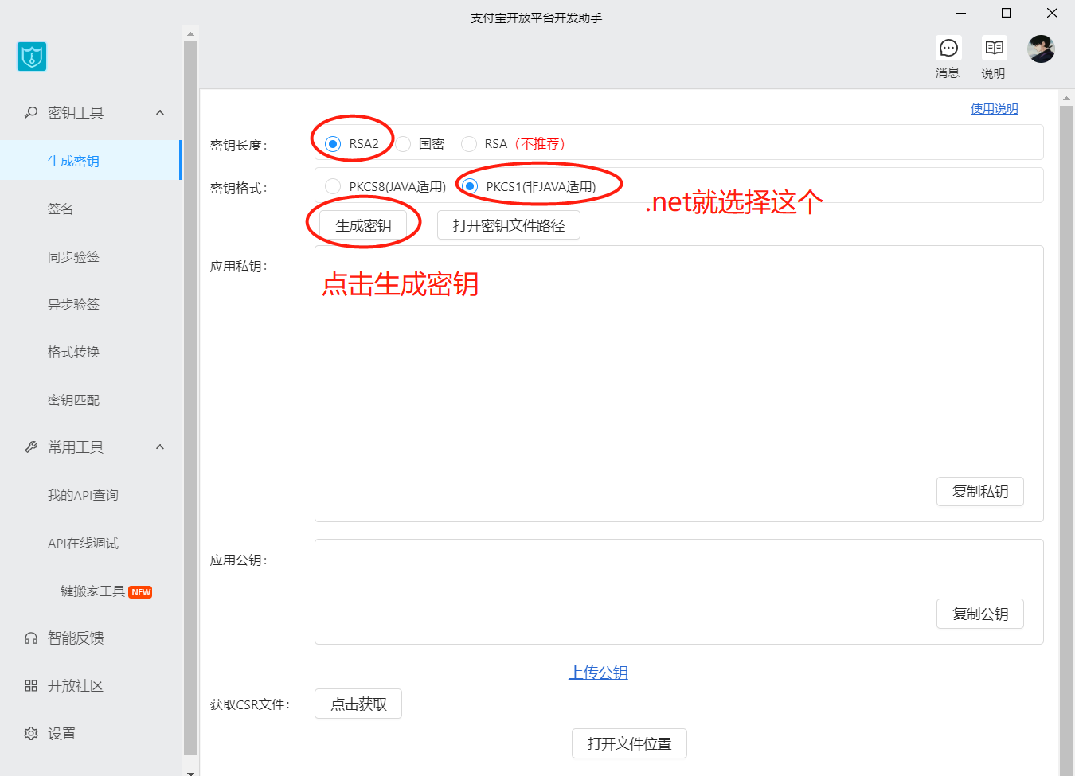Open the 说明 book icon

[994, 48]
